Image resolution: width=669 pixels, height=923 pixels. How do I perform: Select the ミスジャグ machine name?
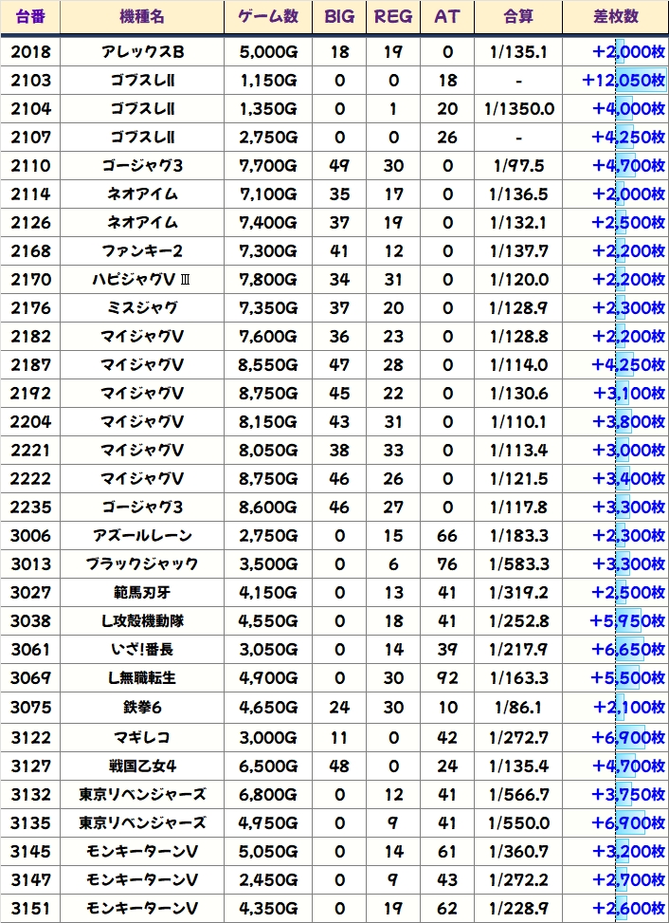click(x=142, y=308)
